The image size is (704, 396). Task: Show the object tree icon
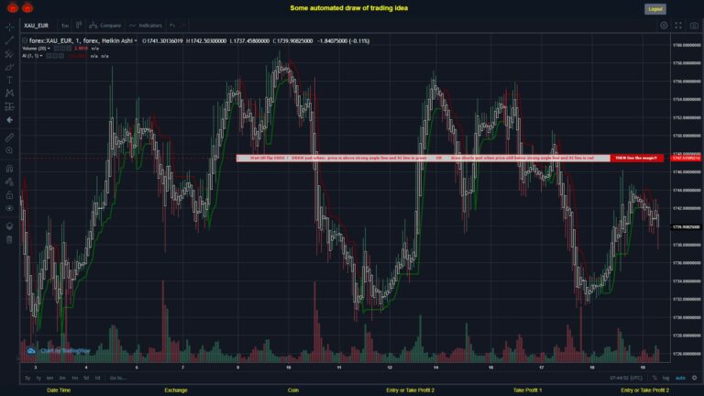click(9, 225)
